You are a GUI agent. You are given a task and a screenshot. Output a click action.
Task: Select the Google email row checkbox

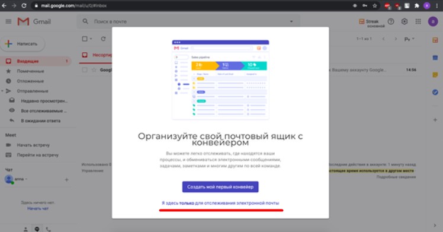pos(85,69)
